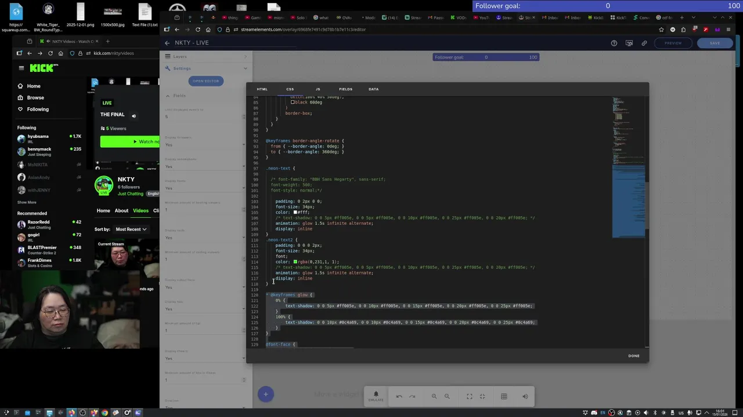Select the About tab on NKTY channel
743x417 pixels.
click(x=121, y=211)
